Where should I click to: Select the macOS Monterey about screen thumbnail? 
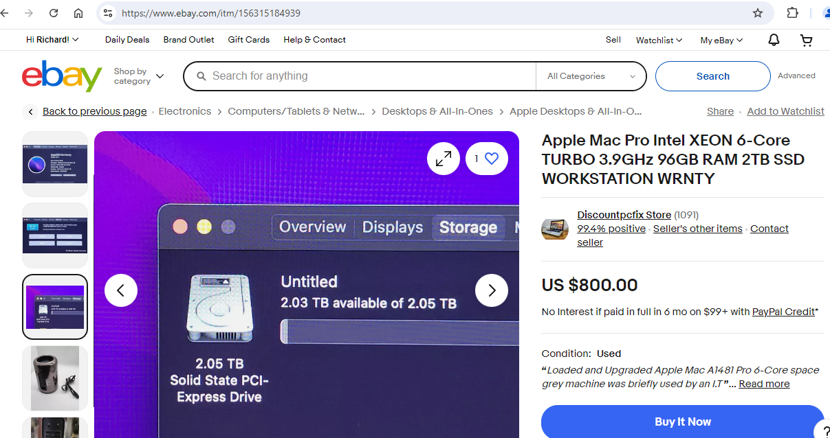pos(55,164)
